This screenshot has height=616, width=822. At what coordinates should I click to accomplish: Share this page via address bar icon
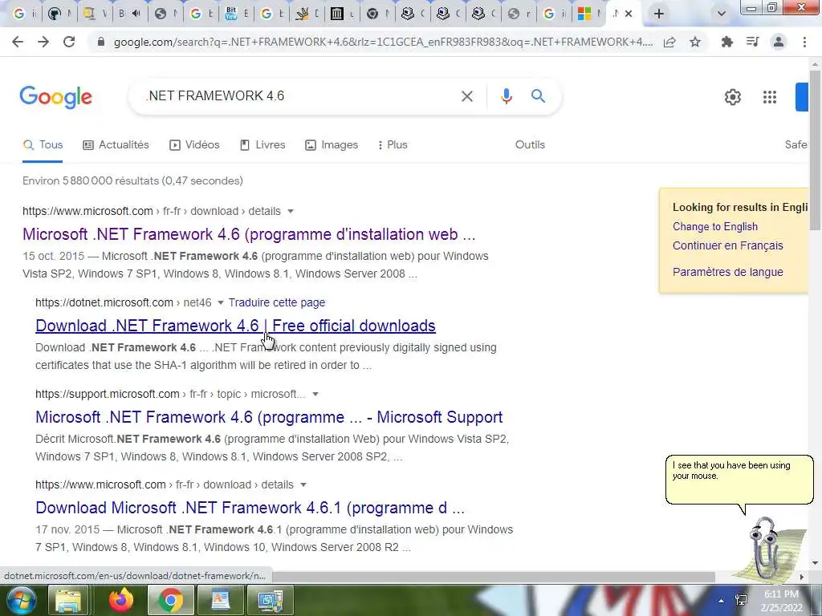[x=669, y=42]
